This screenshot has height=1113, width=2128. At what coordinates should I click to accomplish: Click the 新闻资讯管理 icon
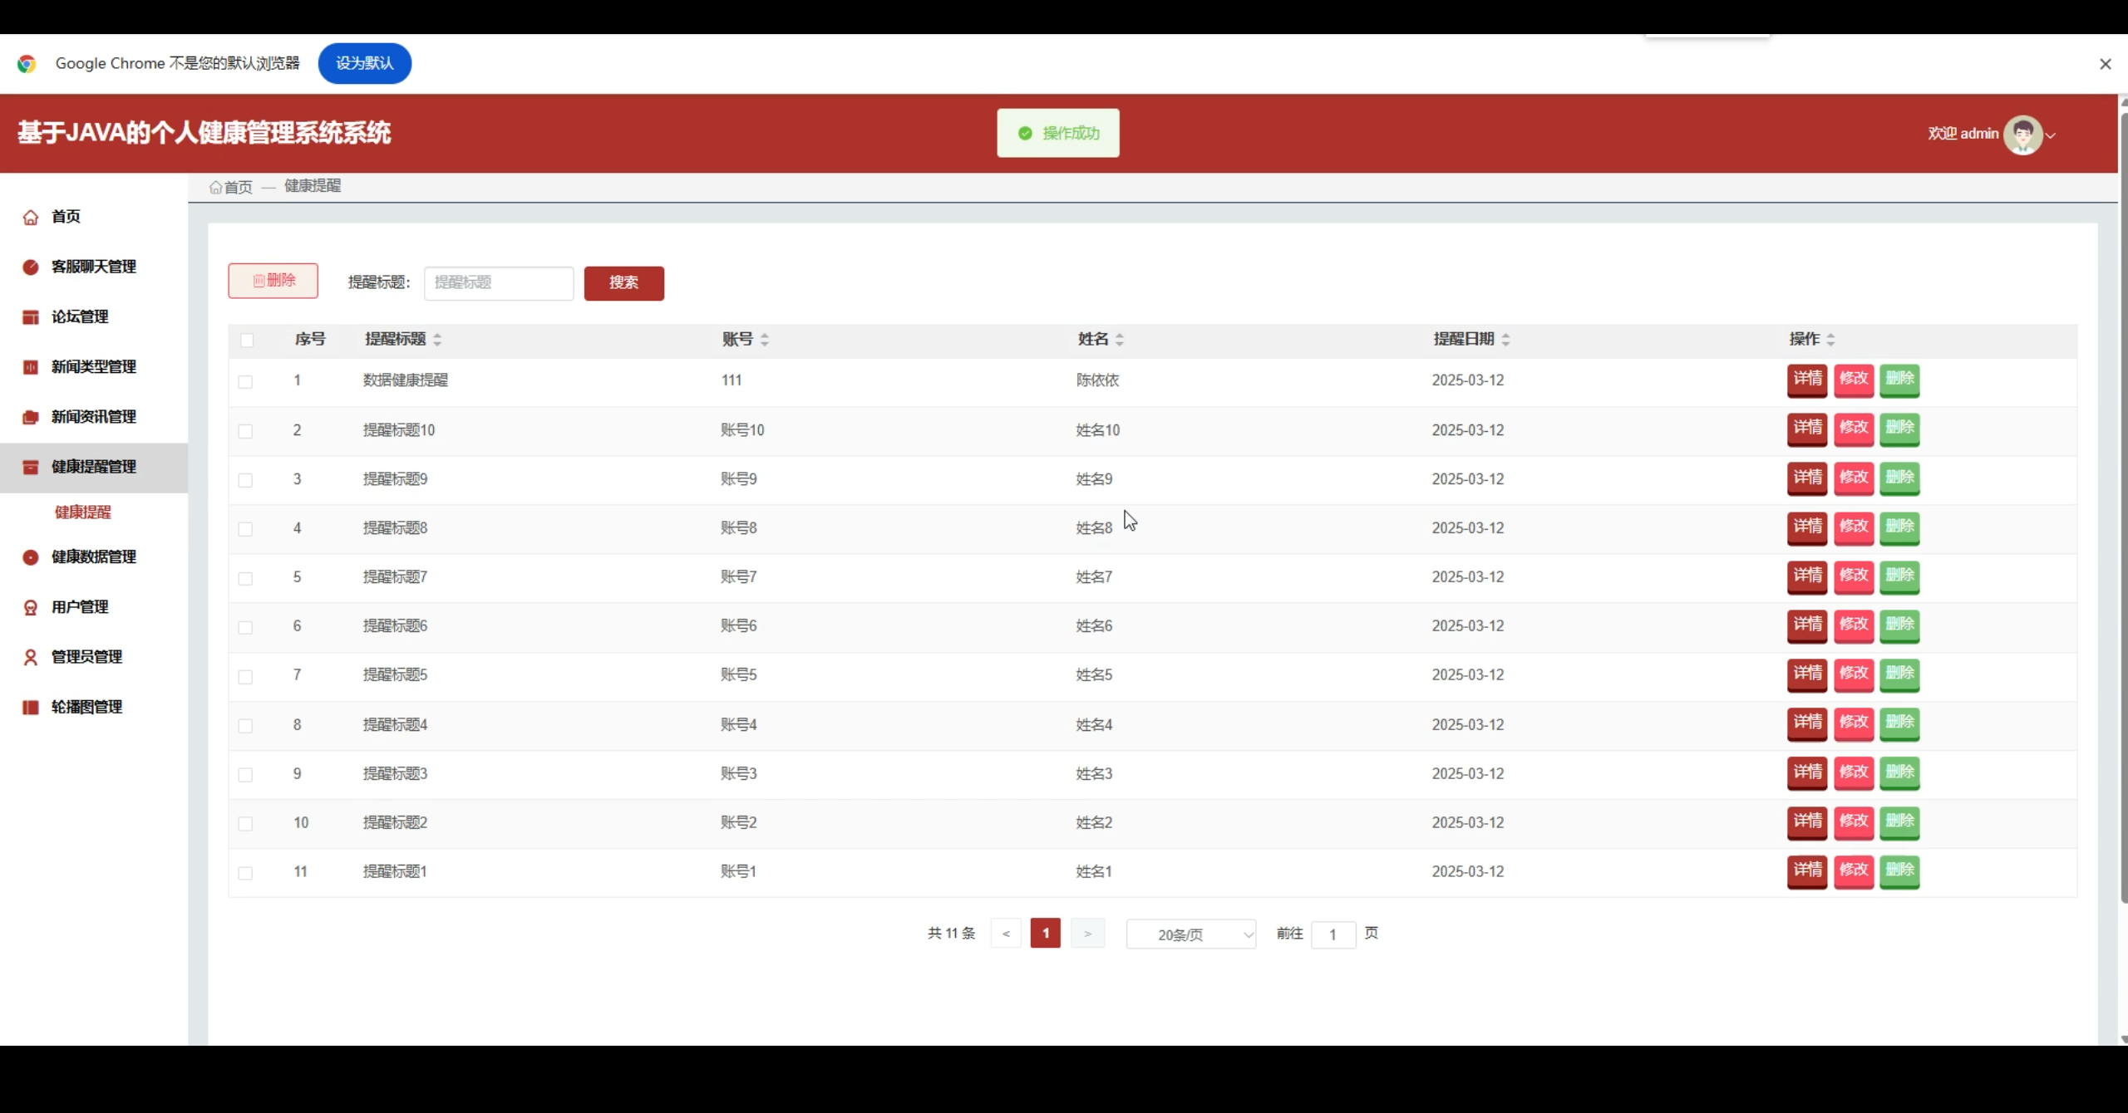tap(31, 417)
